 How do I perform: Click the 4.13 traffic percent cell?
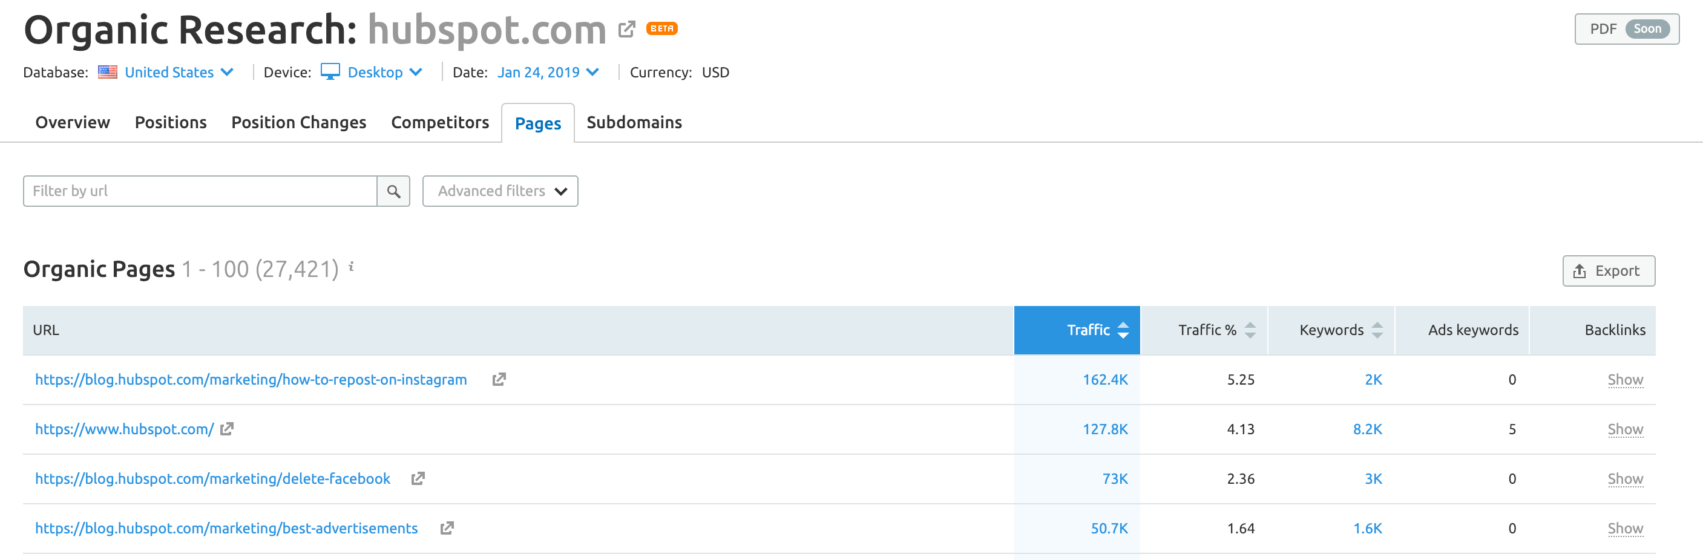tap(1240, 429)
